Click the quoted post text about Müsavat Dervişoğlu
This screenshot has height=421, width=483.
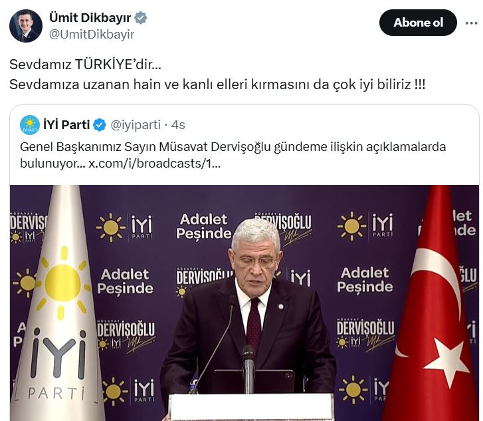(233, 155)
